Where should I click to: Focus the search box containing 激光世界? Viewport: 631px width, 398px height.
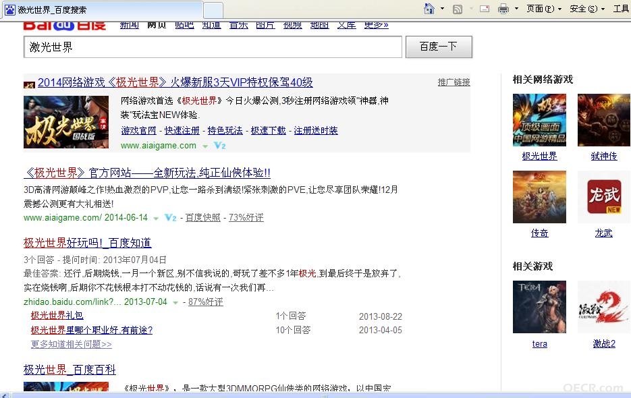213,47
